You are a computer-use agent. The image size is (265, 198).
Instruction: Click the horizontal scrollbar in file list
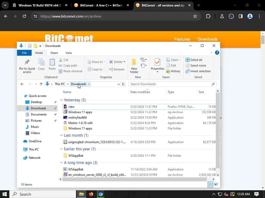(x=135, y=179)
